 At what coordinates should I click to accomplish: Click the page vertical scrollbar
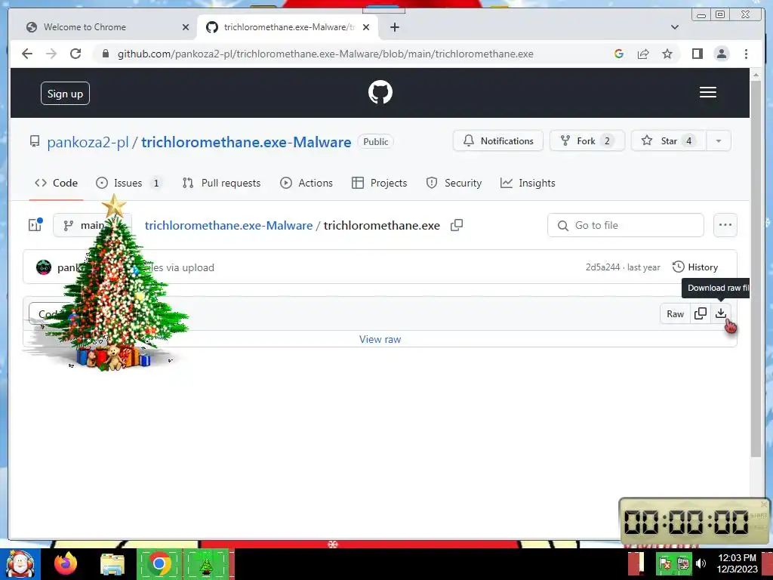(x=756, y=269)
